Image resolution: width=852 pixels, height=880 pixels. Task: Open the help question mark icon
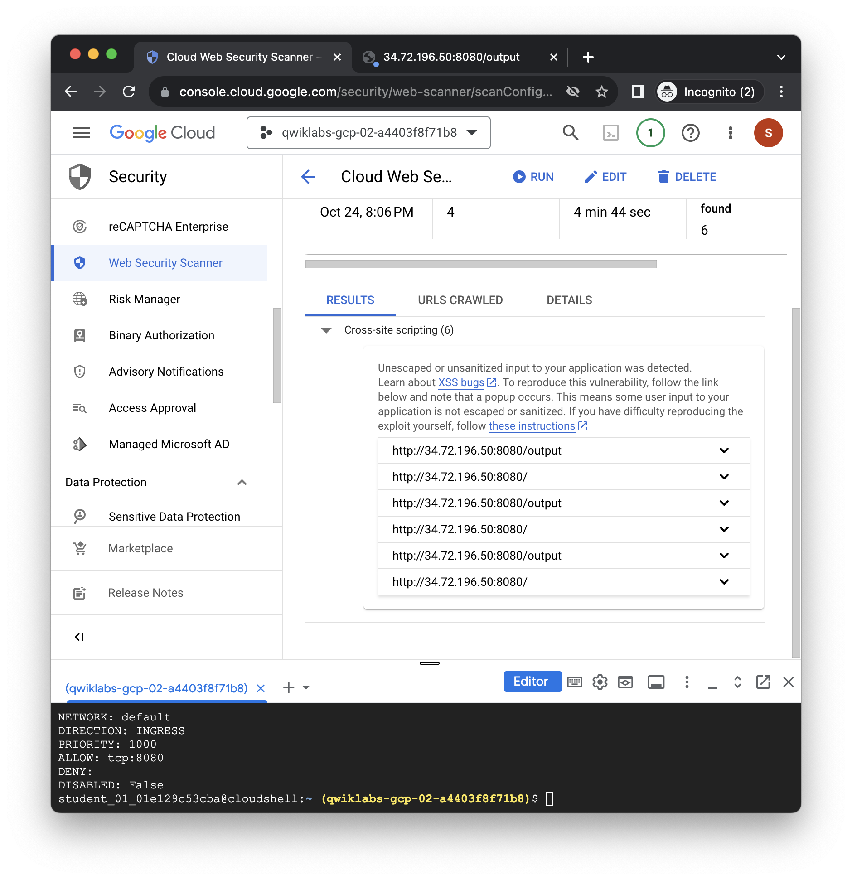point(690,133)
